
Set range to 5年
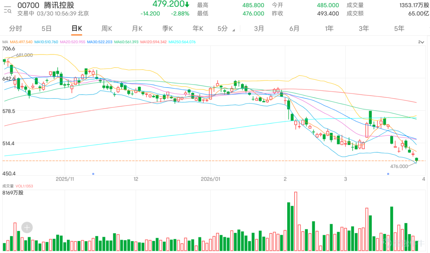(x=399, y=28)
